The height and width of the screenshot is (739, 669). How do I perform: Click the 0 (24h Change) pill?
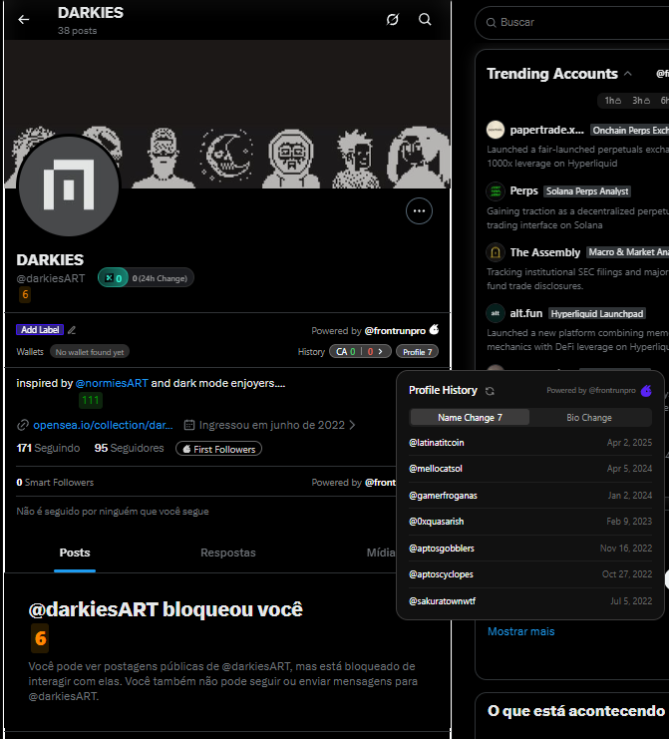pos(160,278)
